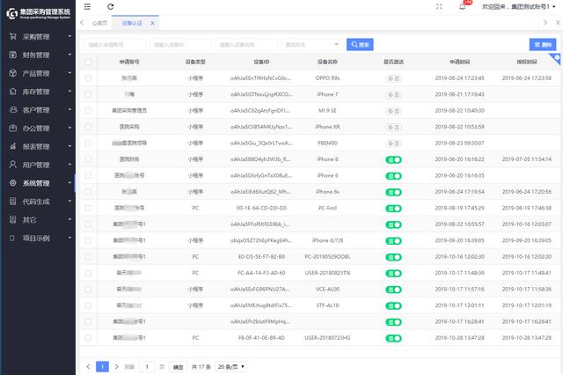Click the blue 搜索 search button
The image size is (563, 375).
pyautogui.click(x=361, y=44)
